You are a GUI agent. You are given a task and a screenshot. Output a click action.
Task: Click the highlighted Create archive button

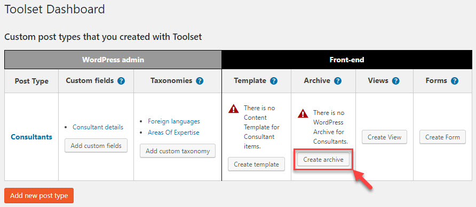[323, 160]
